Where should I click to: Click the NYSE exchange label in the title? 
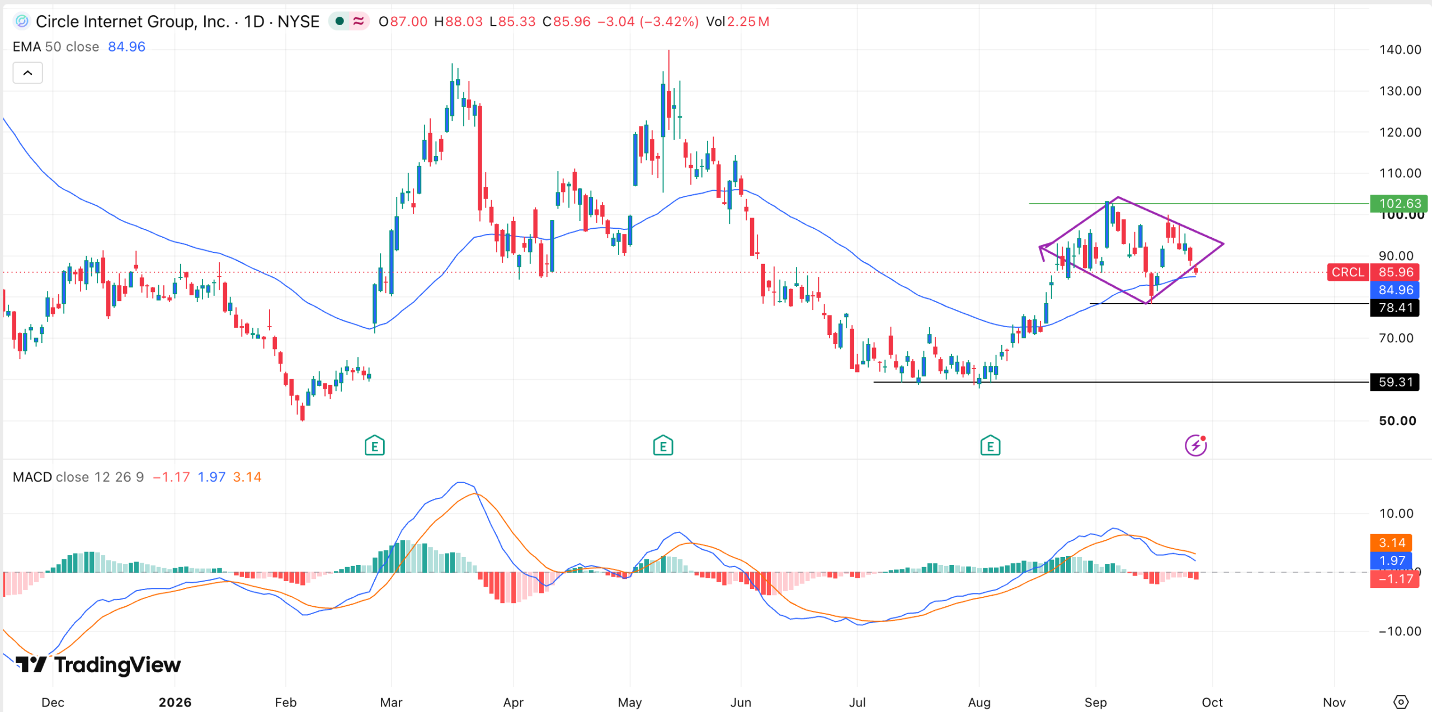[x=298, y=21]
